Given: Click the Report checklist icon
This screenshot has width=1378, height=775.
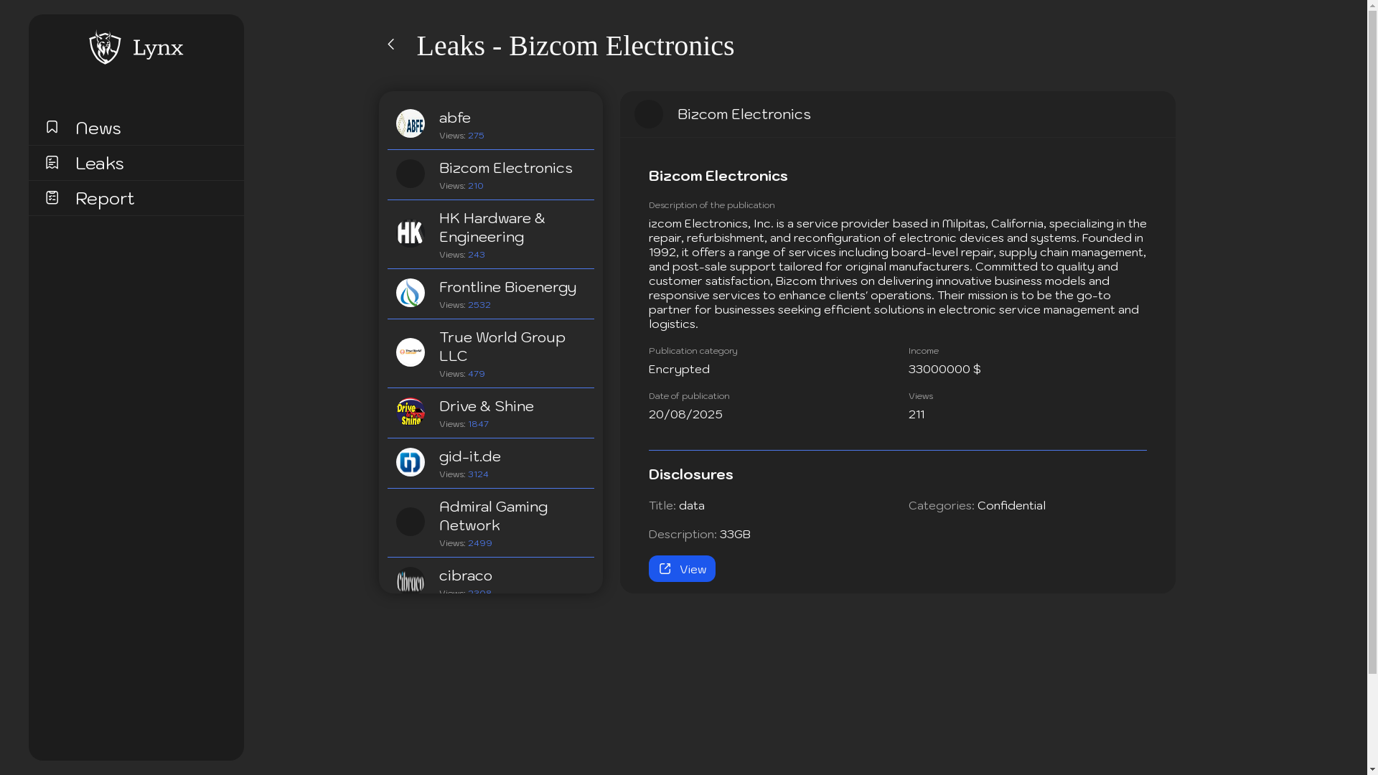Looking at the screenshot, I should pos(52,197).
